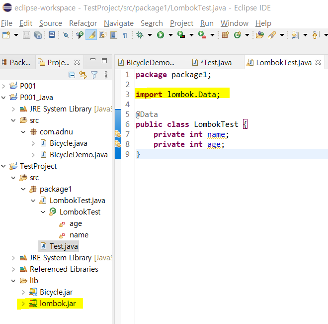This screenshot has height=324, width=328.
Task: Click the Search flashlight icon
Action: click(271, 35)
